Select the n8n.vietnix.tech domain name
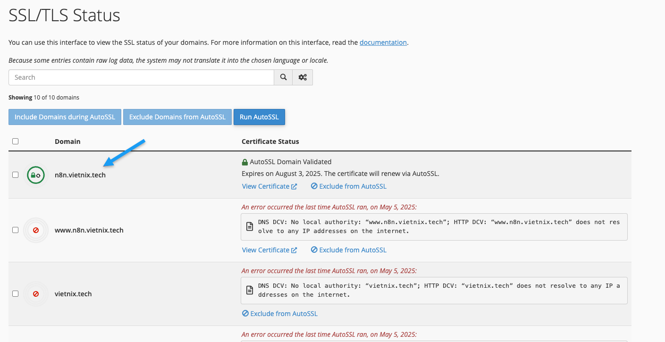 [x=80, y=175]
